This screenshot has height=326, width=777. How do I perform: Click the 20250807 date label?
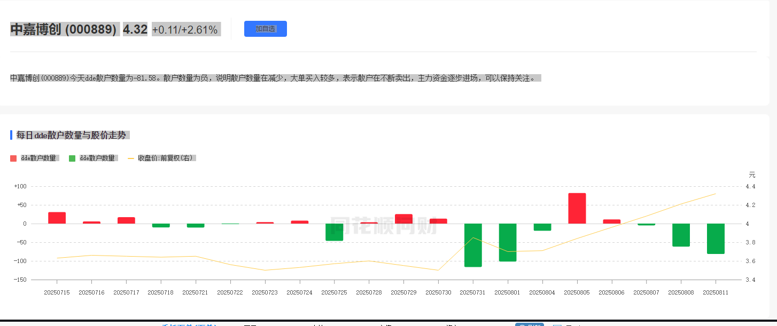click(647, 292)
